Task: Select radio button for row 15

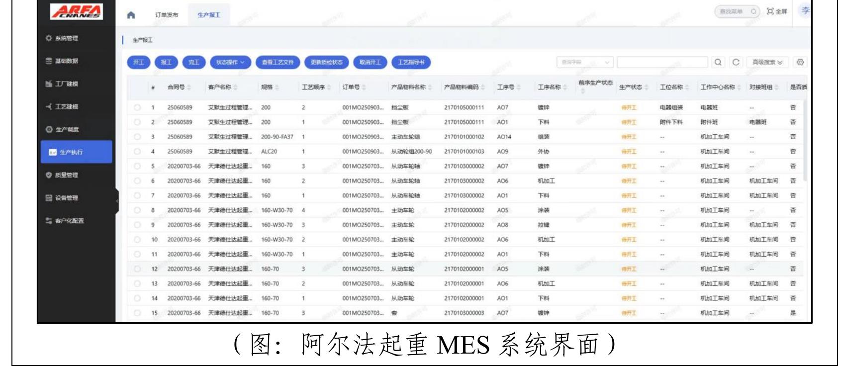Action: pos(137,313)
